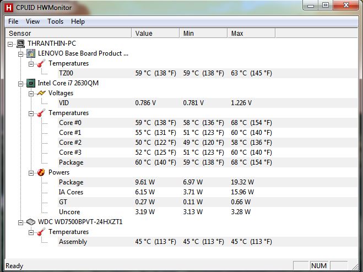Click the WDC hard drive icon

click(31, 222)
